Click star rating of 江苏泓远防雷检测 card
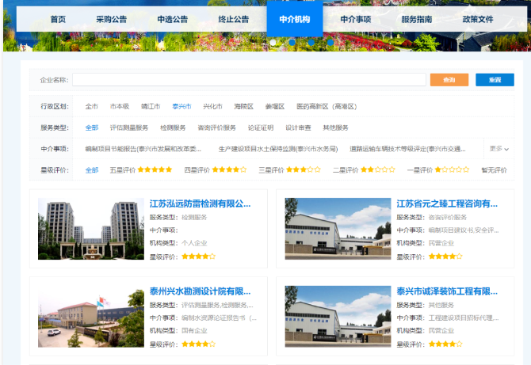531x365 pixels. click(200, 257)
